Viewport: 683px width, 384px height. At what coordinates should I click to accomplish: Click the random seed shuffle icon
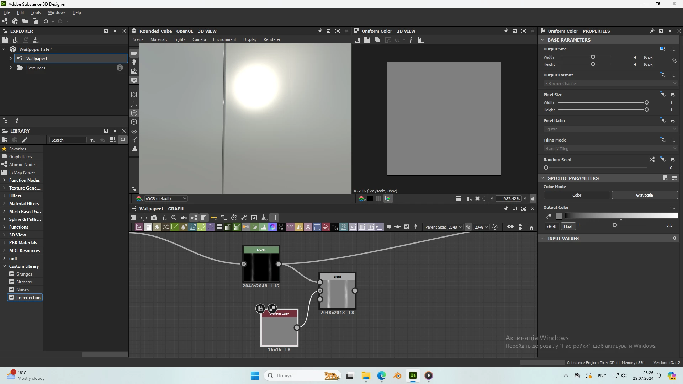pyautogui.click(x=652, y=160)
